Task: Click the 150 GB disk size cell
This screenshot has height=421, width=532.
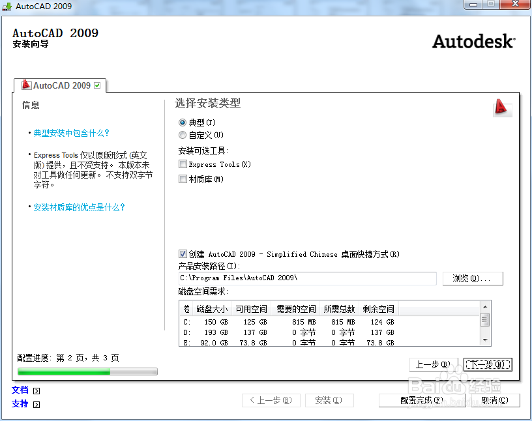Action: coord(216,322)
